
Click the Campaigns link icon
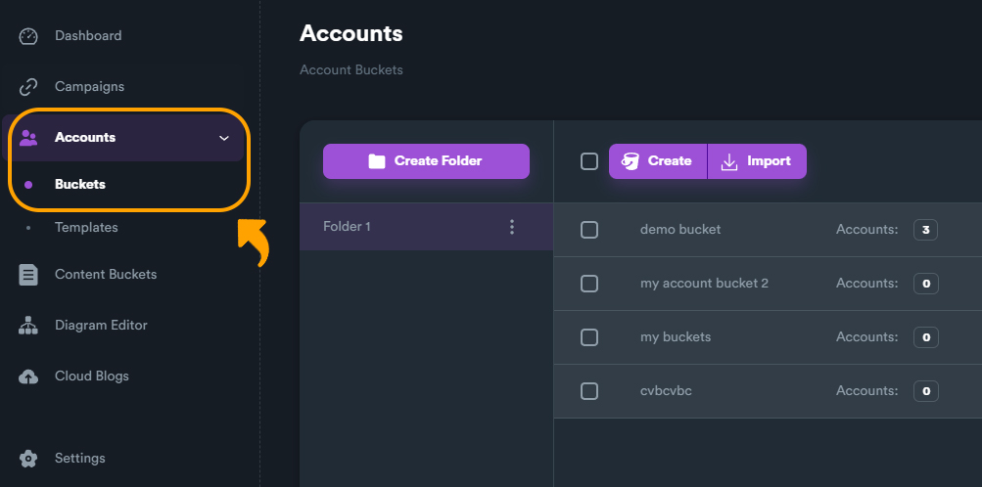[28, 87]
